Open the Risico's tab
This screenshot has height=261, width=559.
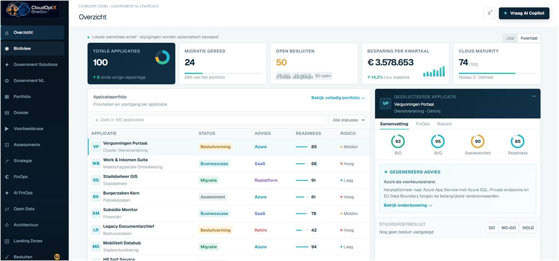[x=444, y=124]
